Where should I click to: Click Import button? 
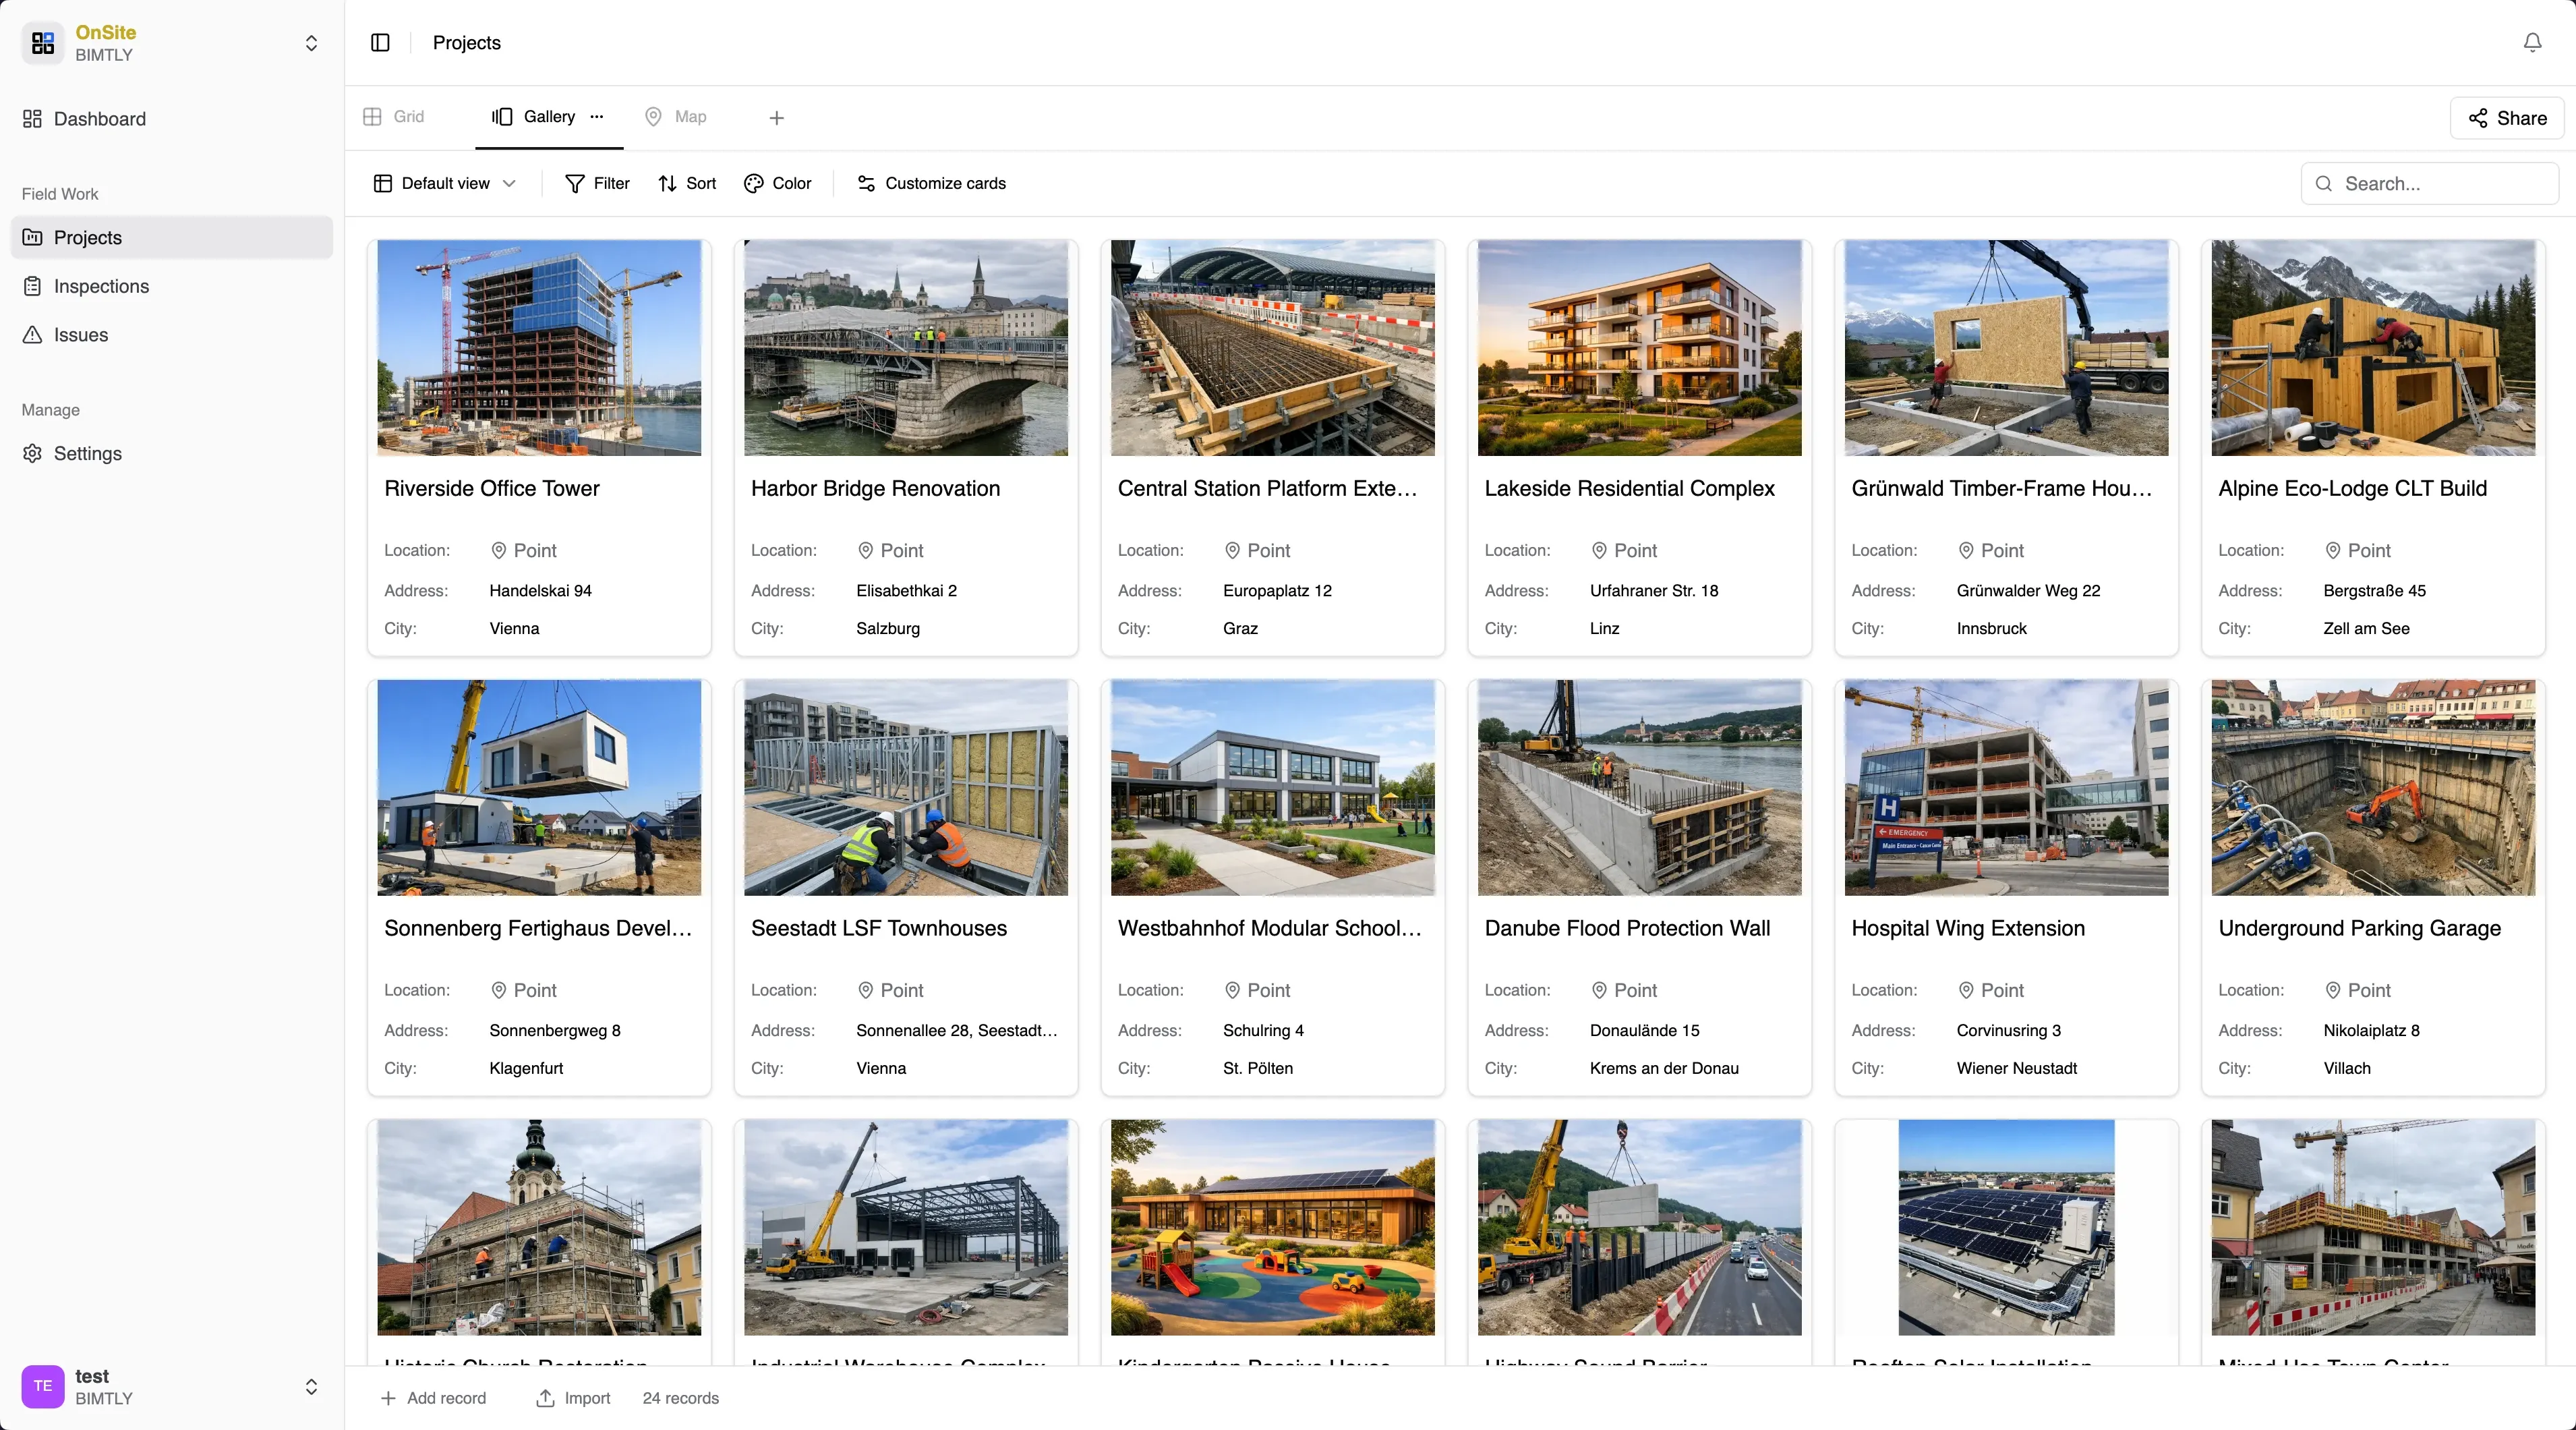pyautogui.click(x=573, y=1398)
